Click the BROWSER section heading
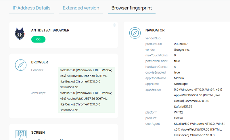This screenshot has width=230, height=140. point(39,62)
